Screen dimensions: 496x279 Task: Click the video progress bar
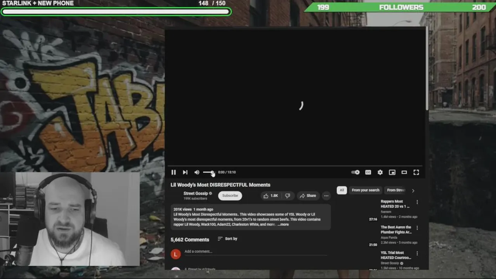click(295, 166)
